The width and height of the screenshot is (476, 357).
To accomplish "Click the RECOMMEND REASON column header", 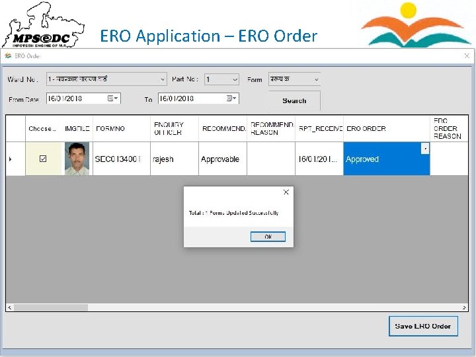I will pyautogui.click(x=271, y=128).
